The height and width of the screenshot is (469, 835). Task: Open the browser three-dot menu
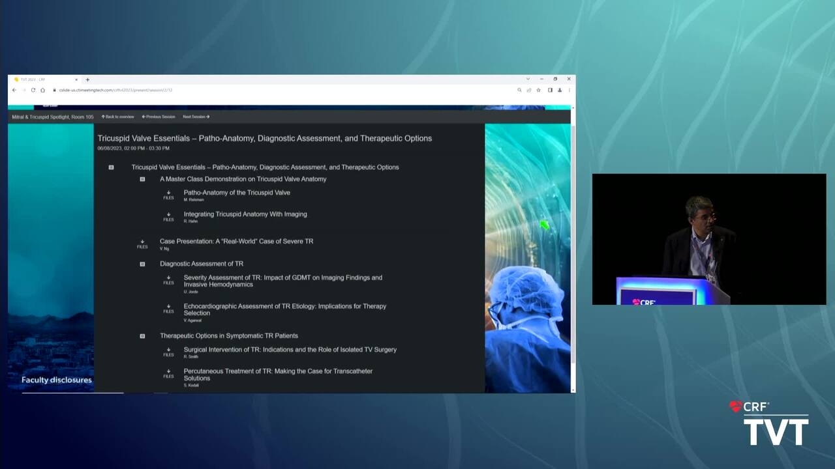pos(569,90)
